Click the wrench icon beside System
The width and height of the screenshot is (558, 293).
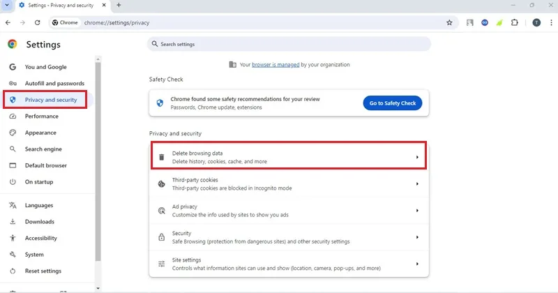(x=13, y=254)
